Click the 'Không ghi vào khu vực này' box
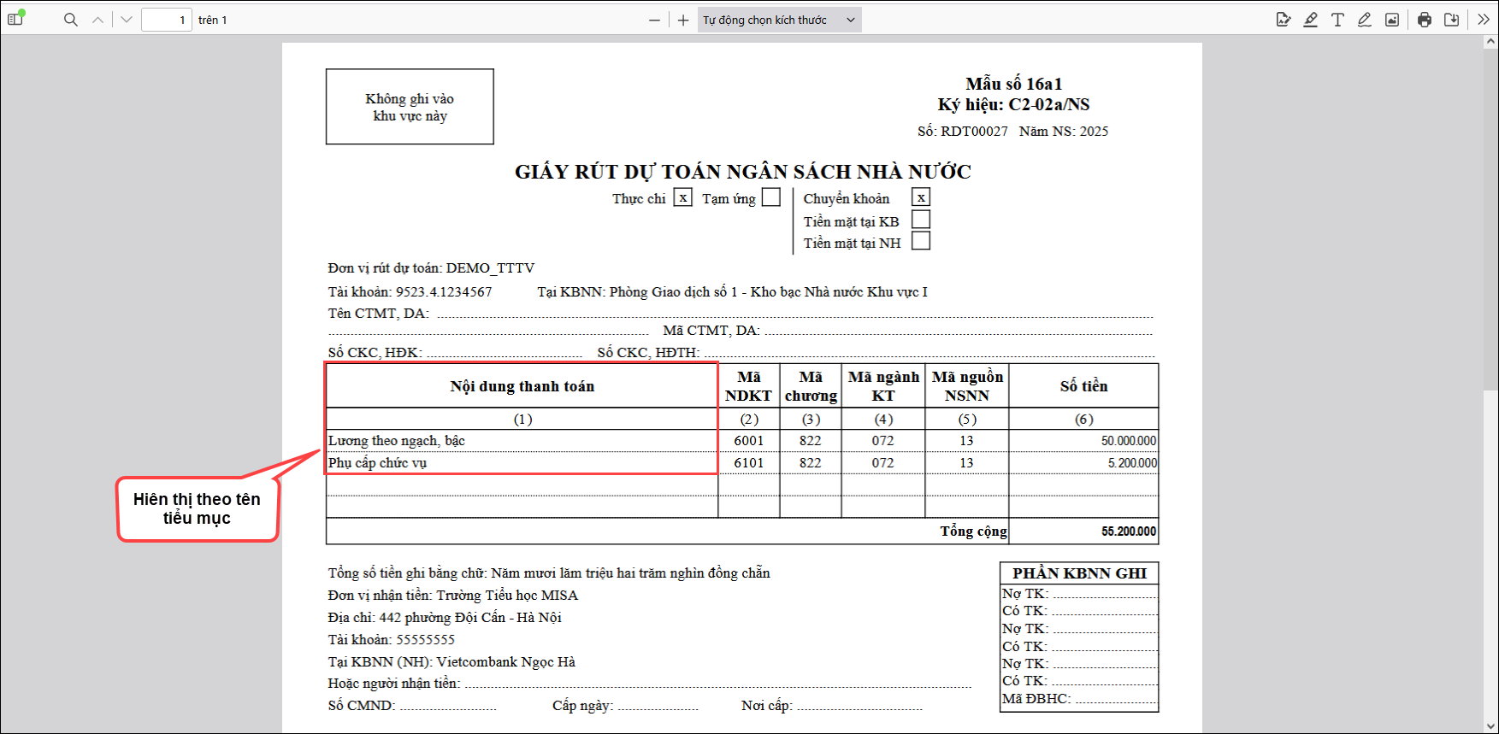1499x734 pixels. pos(410,107)
